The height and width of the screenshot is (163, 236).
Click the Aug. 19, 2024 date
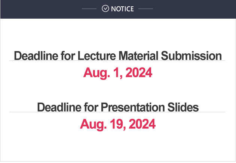tap(118, 124)
